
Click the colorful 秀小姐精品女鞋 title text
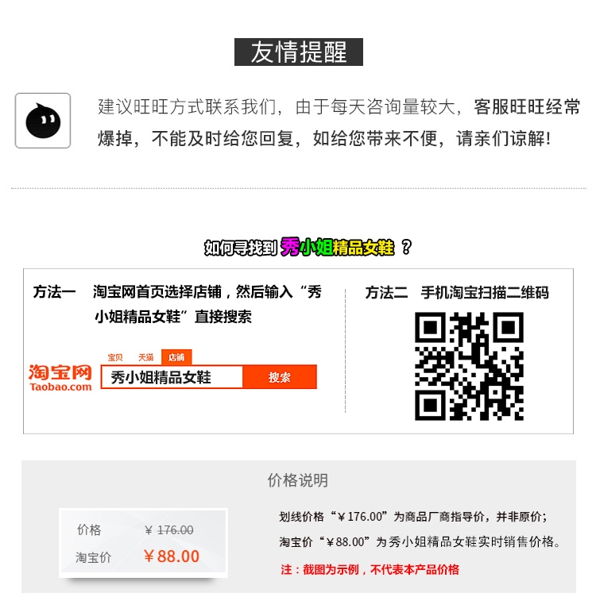[337, 247]
